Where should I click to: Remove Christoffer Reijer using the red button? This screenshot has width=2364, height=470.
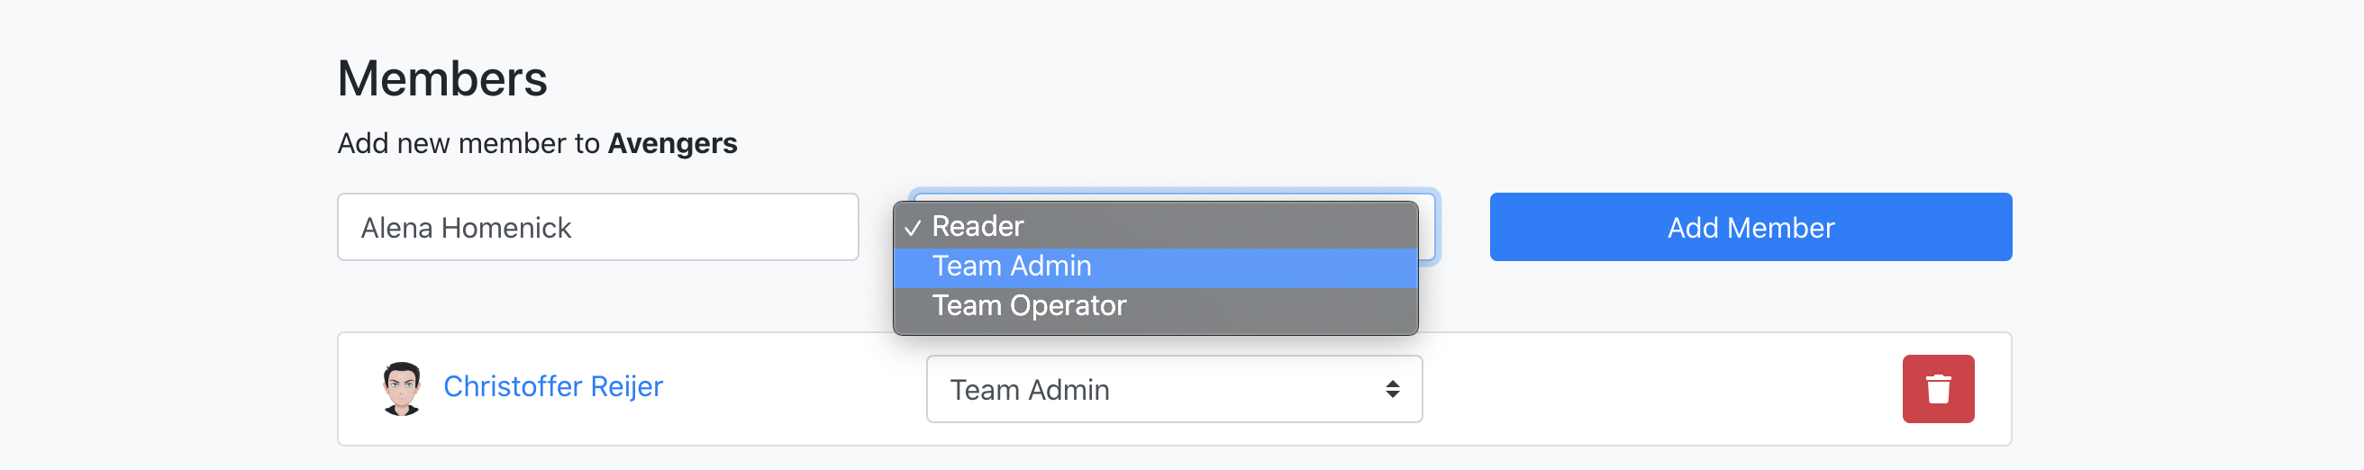1937,389
